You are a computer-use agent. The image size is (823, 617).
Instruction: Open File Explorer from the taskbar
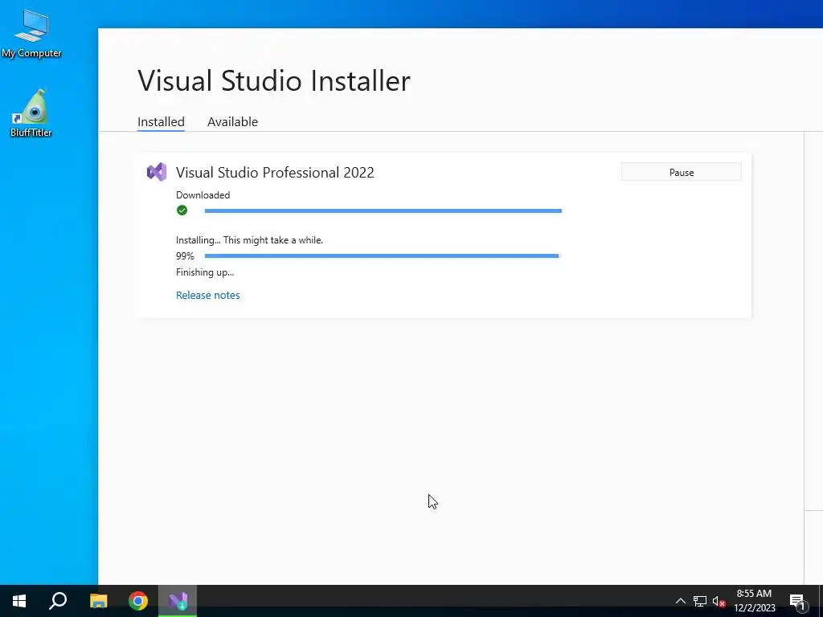98,601
